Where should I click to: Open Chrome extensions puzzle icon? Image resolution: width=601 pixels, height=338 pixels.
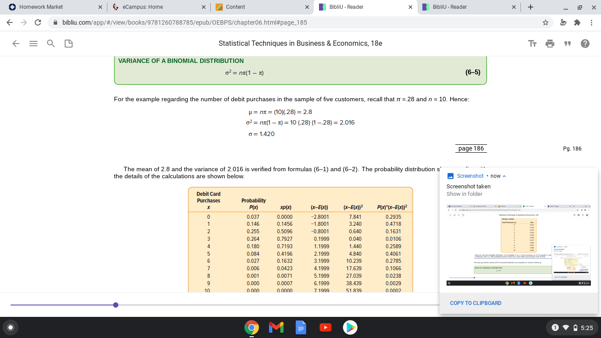[577, 22]
